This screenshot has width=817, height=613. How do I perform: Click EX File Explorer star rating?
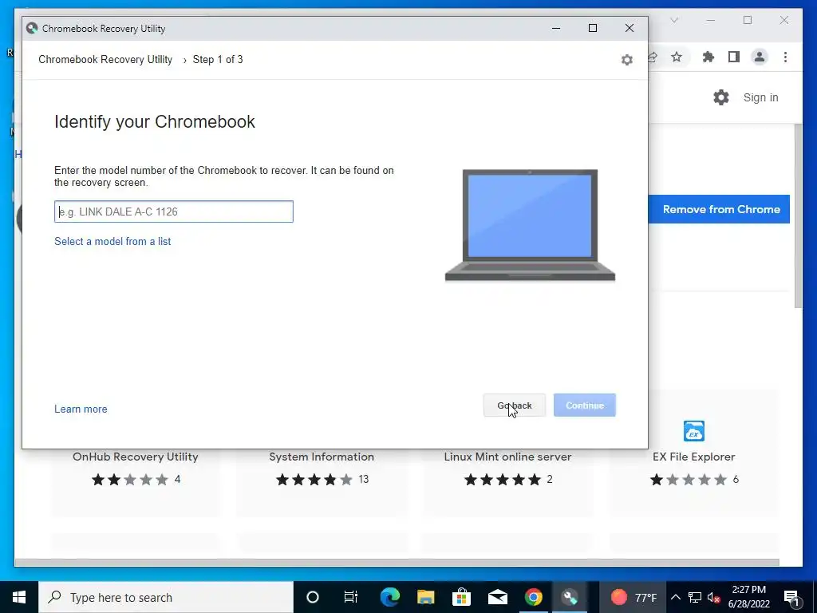[689, 480]
